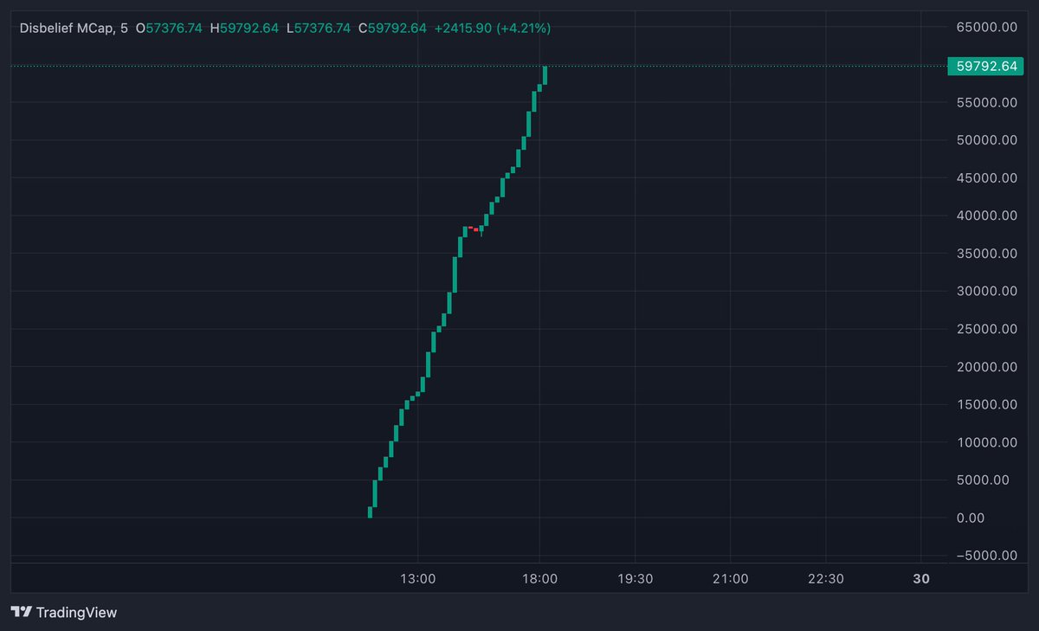Click the 55000.00 price axis label
Image resolution: width=1039 pixels, height=631 pixels.
pos(986,102)
